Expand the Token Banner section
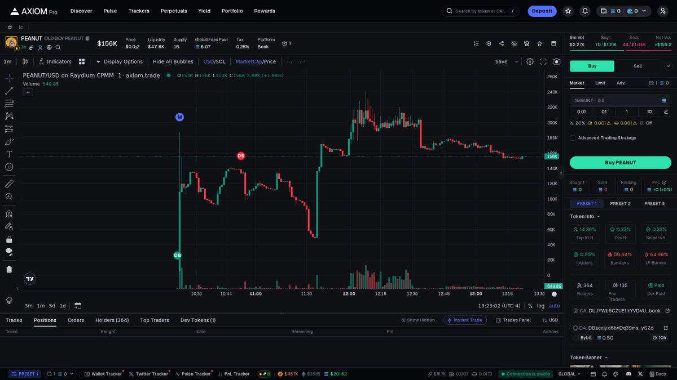Screen dimensions: 677x380 (589, 357)
